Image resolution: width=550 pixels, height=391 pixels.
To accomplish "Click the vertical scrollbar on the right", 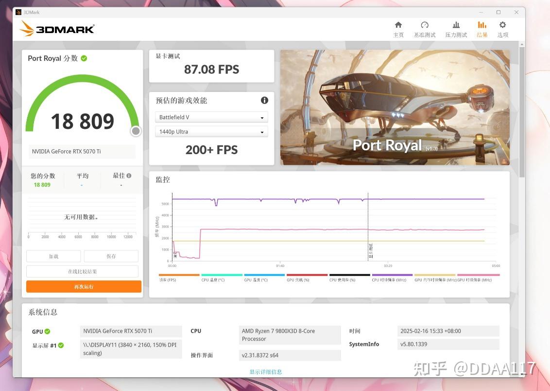I will click(522, 112).
